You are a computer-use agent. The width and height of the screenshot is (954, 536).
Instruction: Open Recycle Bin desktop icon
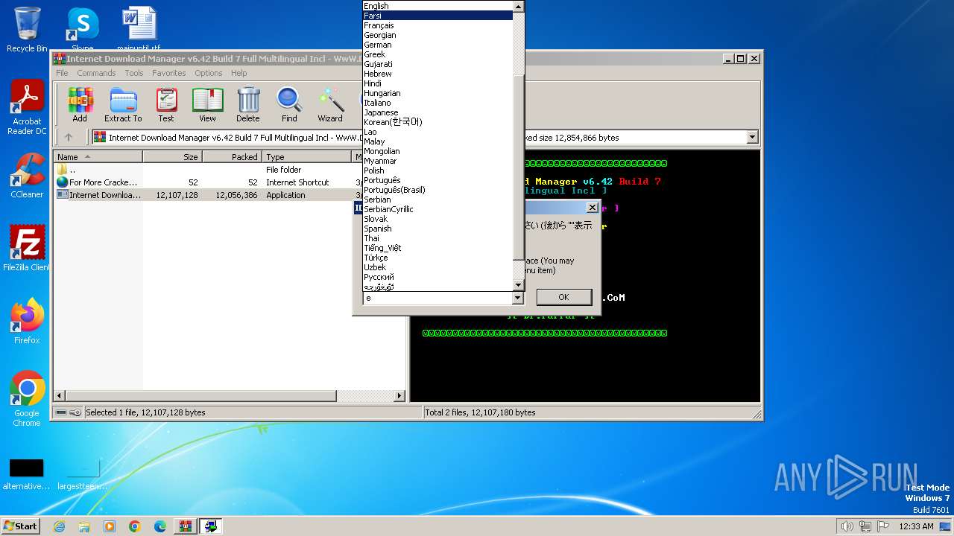click(x=27, y=29)
